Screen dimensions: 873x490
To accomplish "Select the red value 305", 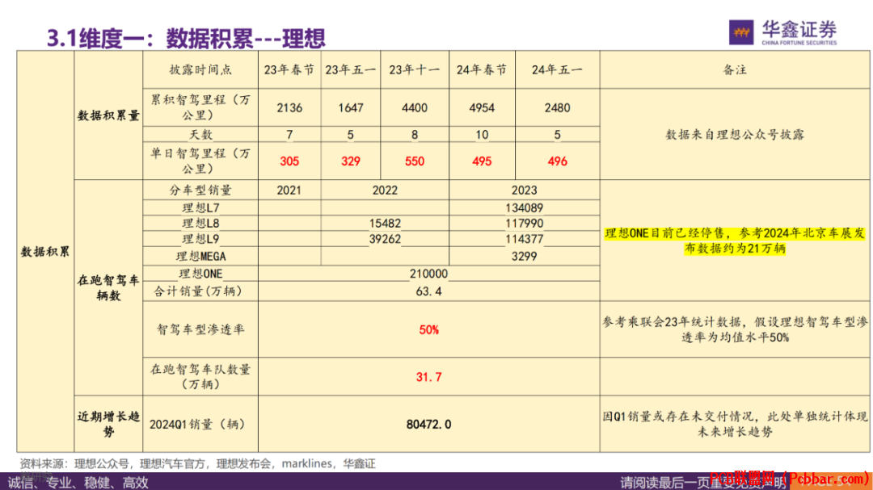I will click(x=289, y=161).
